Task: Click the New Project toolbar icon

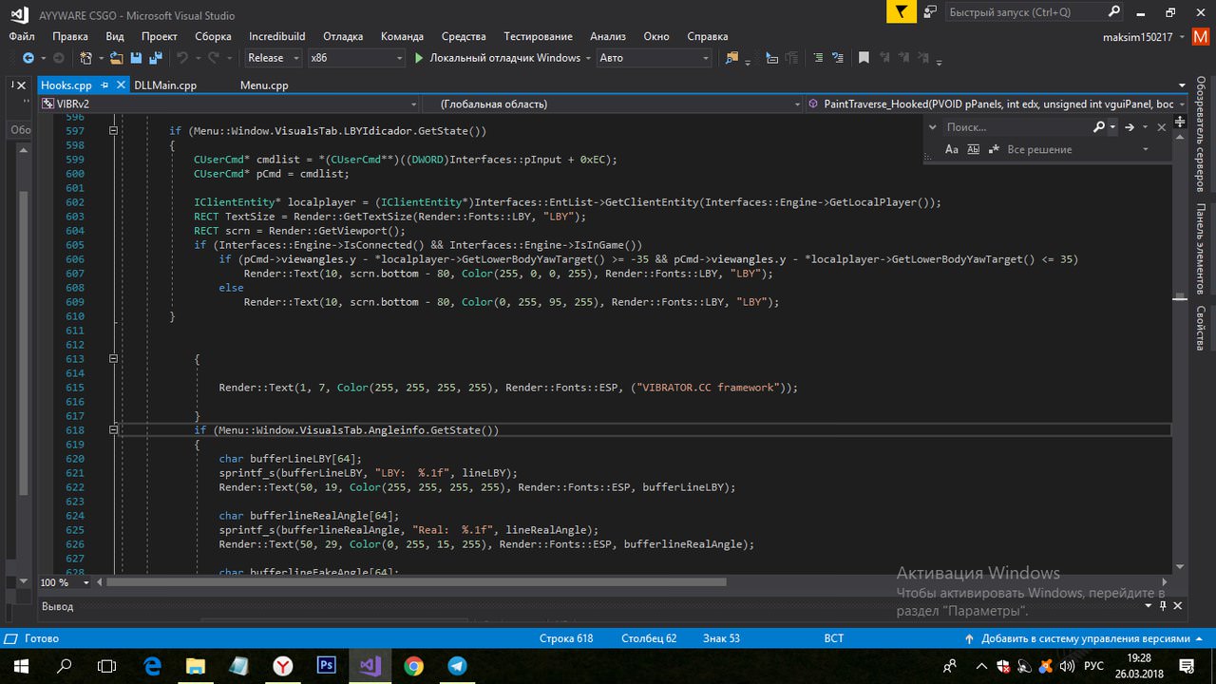Action: pyautogui.click(x=86, y=58)
